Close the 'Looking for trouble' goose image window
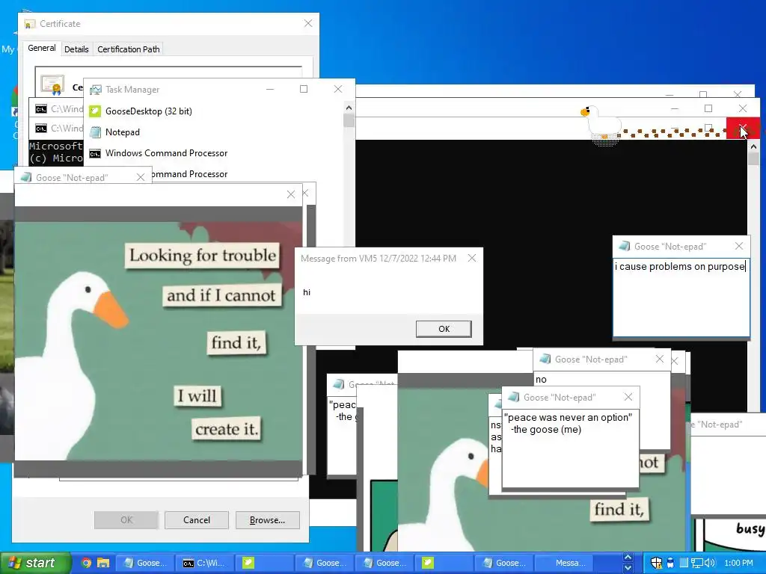766x574 pixels. point(291,195)
